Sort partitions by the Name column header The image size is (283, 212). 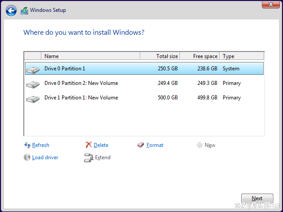coord(91,56)
